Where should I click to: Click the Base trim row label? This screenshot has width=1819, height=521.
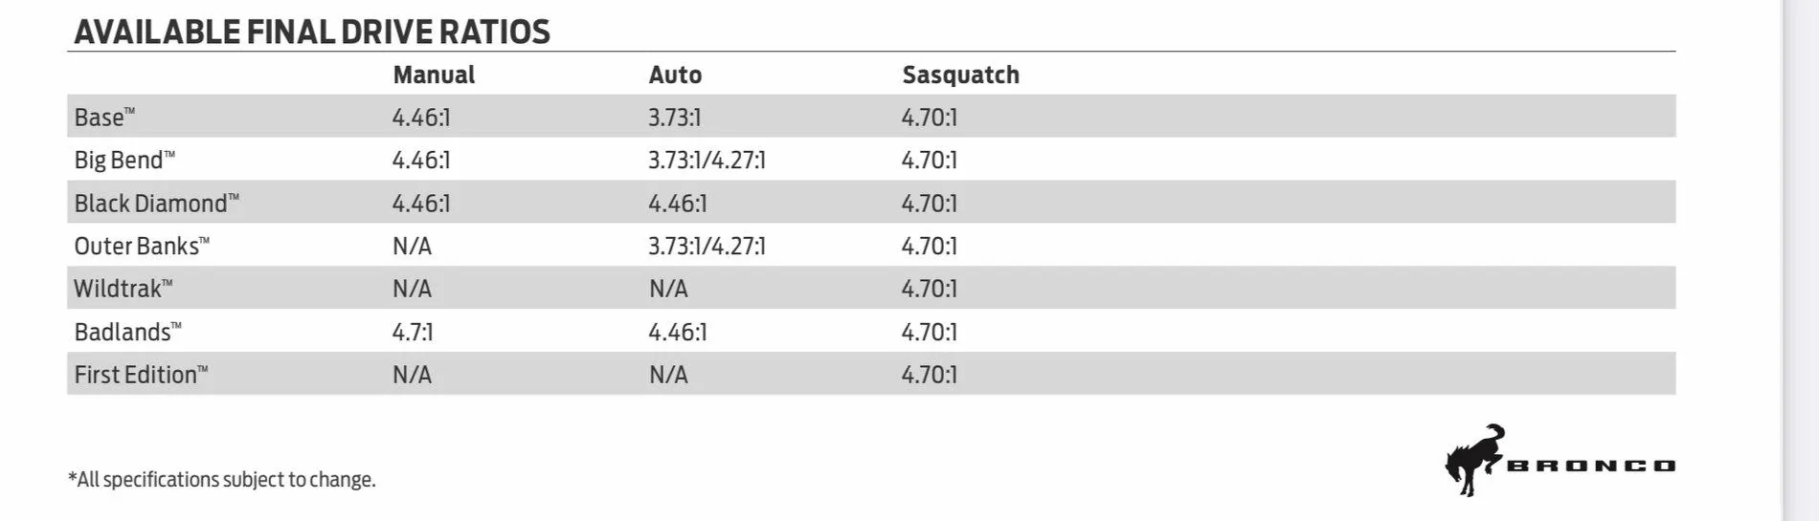point(104,117)
